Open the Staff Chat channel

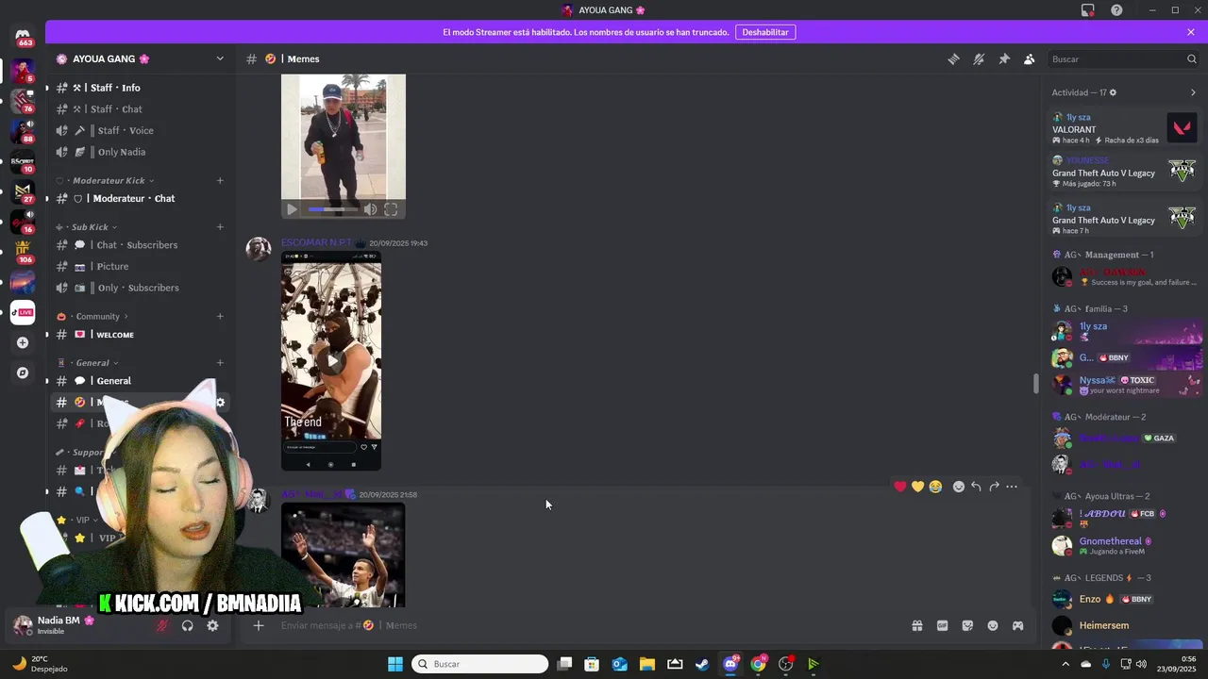pos(140,109)
